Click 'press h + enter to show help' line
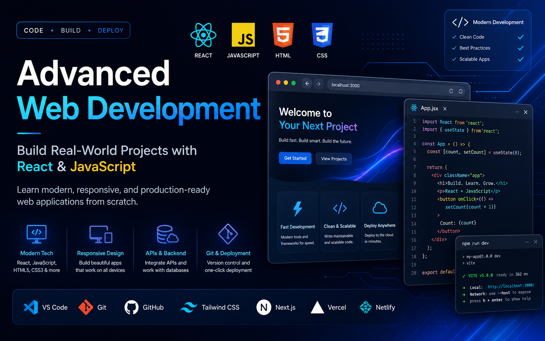Viewport: 545px width, 341px height. [500, 300]
